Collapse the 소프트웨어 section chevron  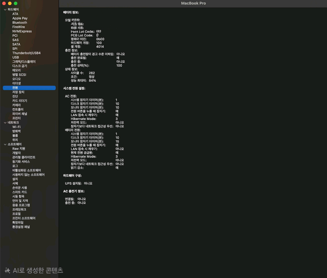[5, 144]
